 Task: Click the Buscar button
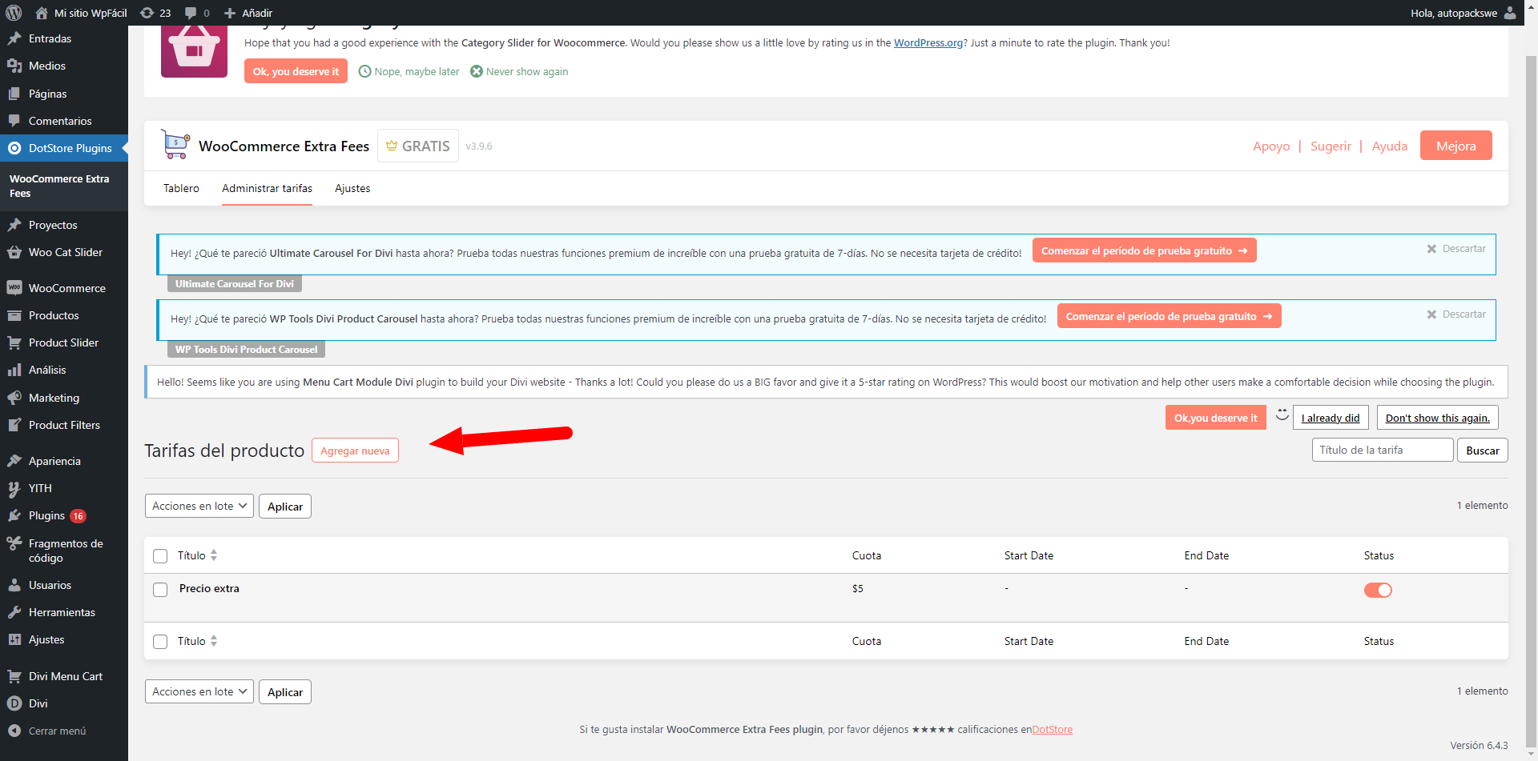tap(1482, 451)
